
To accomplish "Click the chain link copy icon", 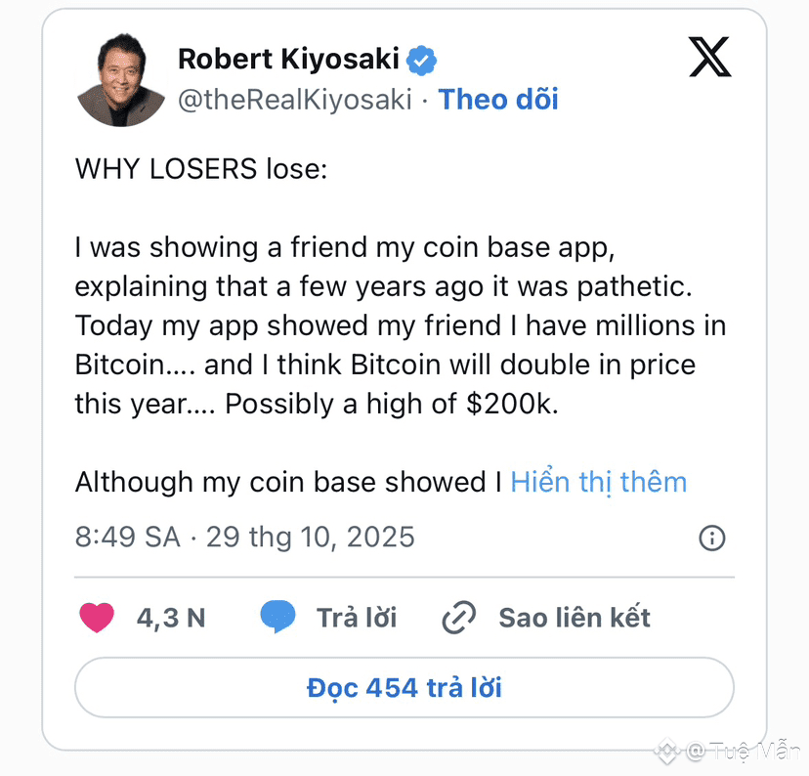I will (458, 618).
